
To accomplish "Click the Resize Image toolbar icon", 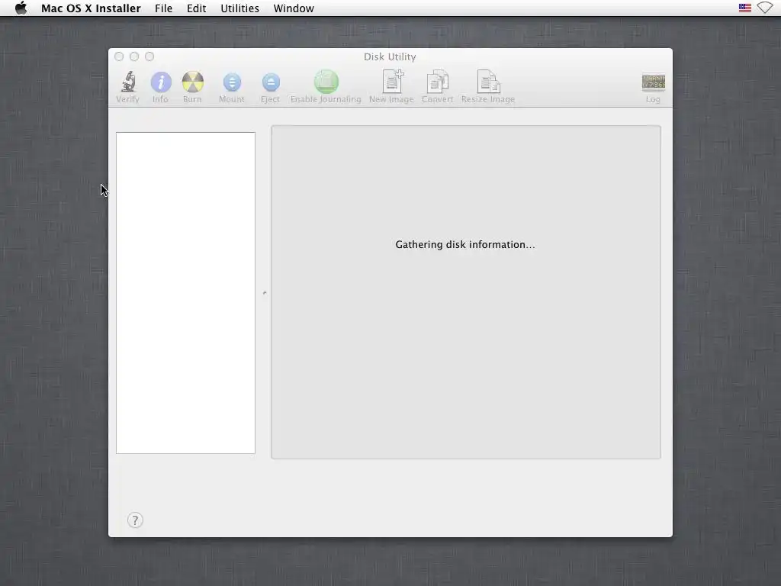I will [x=488, y=81].
